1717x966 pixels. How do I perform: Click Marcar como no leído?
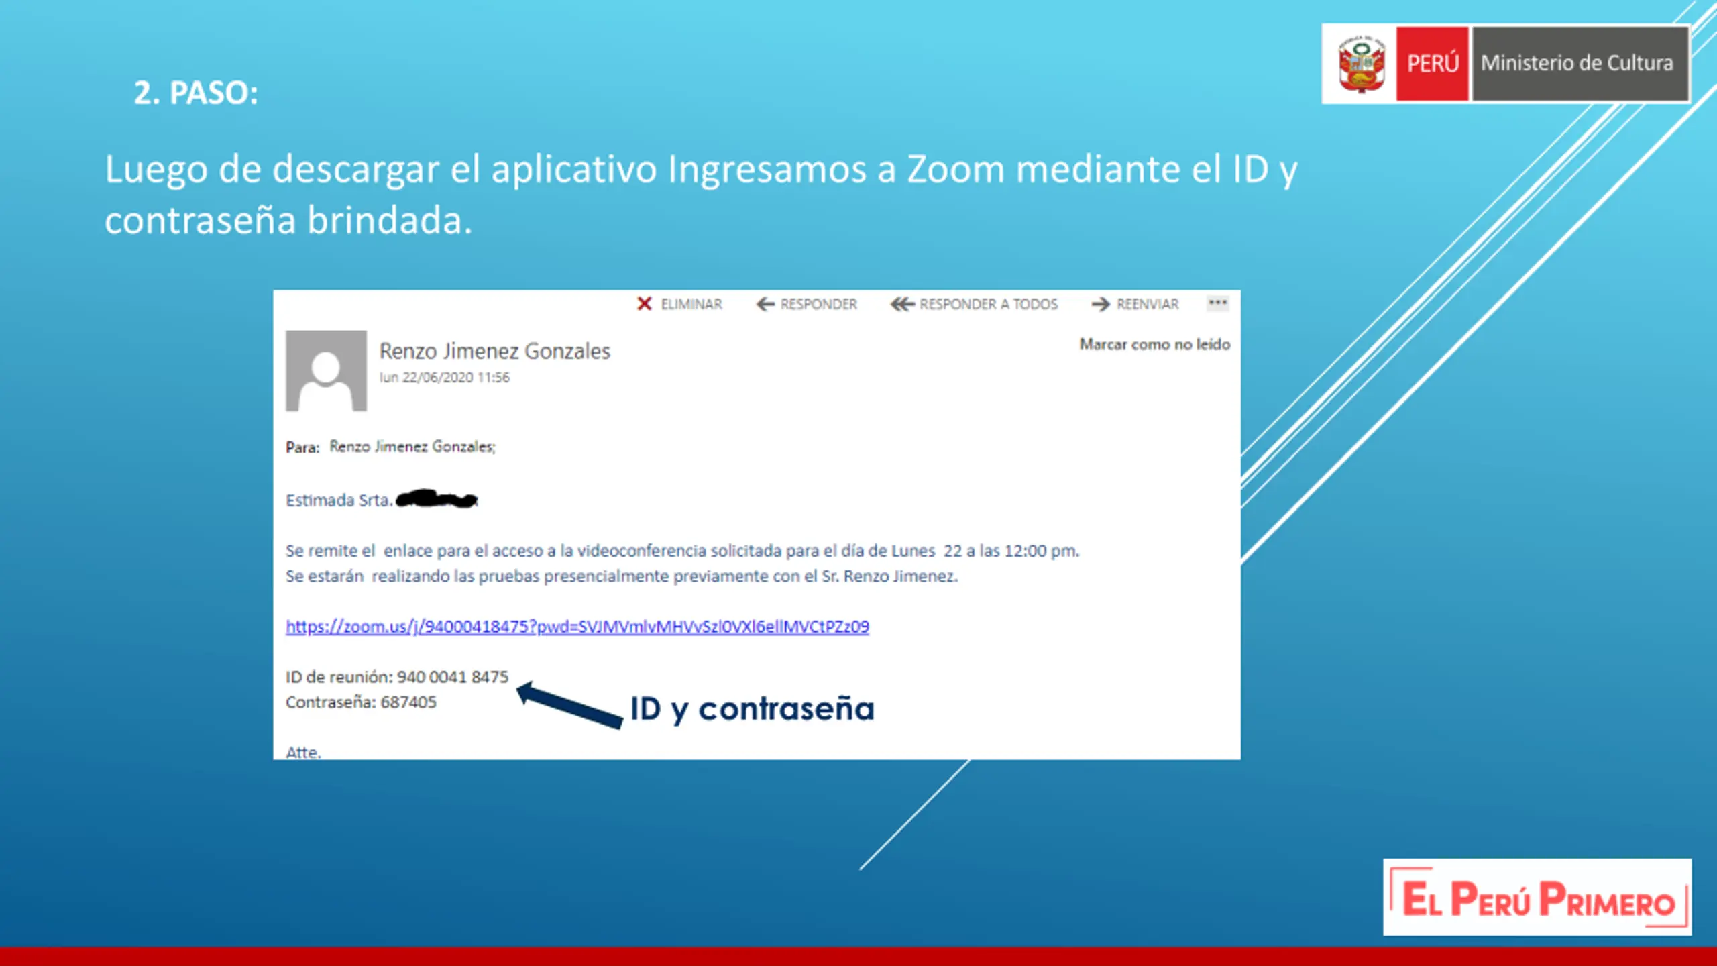[1155, 344]
